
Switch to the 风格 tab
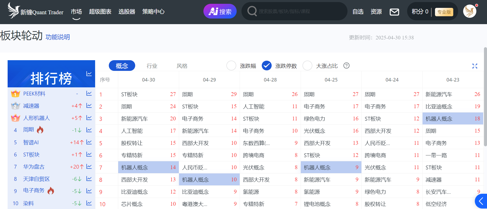click(182, 66)
